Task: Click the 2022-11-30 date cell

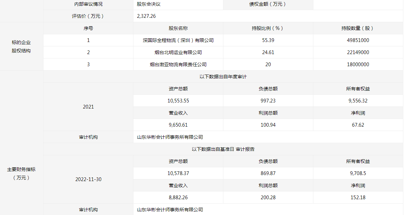Action: point(88,179)
